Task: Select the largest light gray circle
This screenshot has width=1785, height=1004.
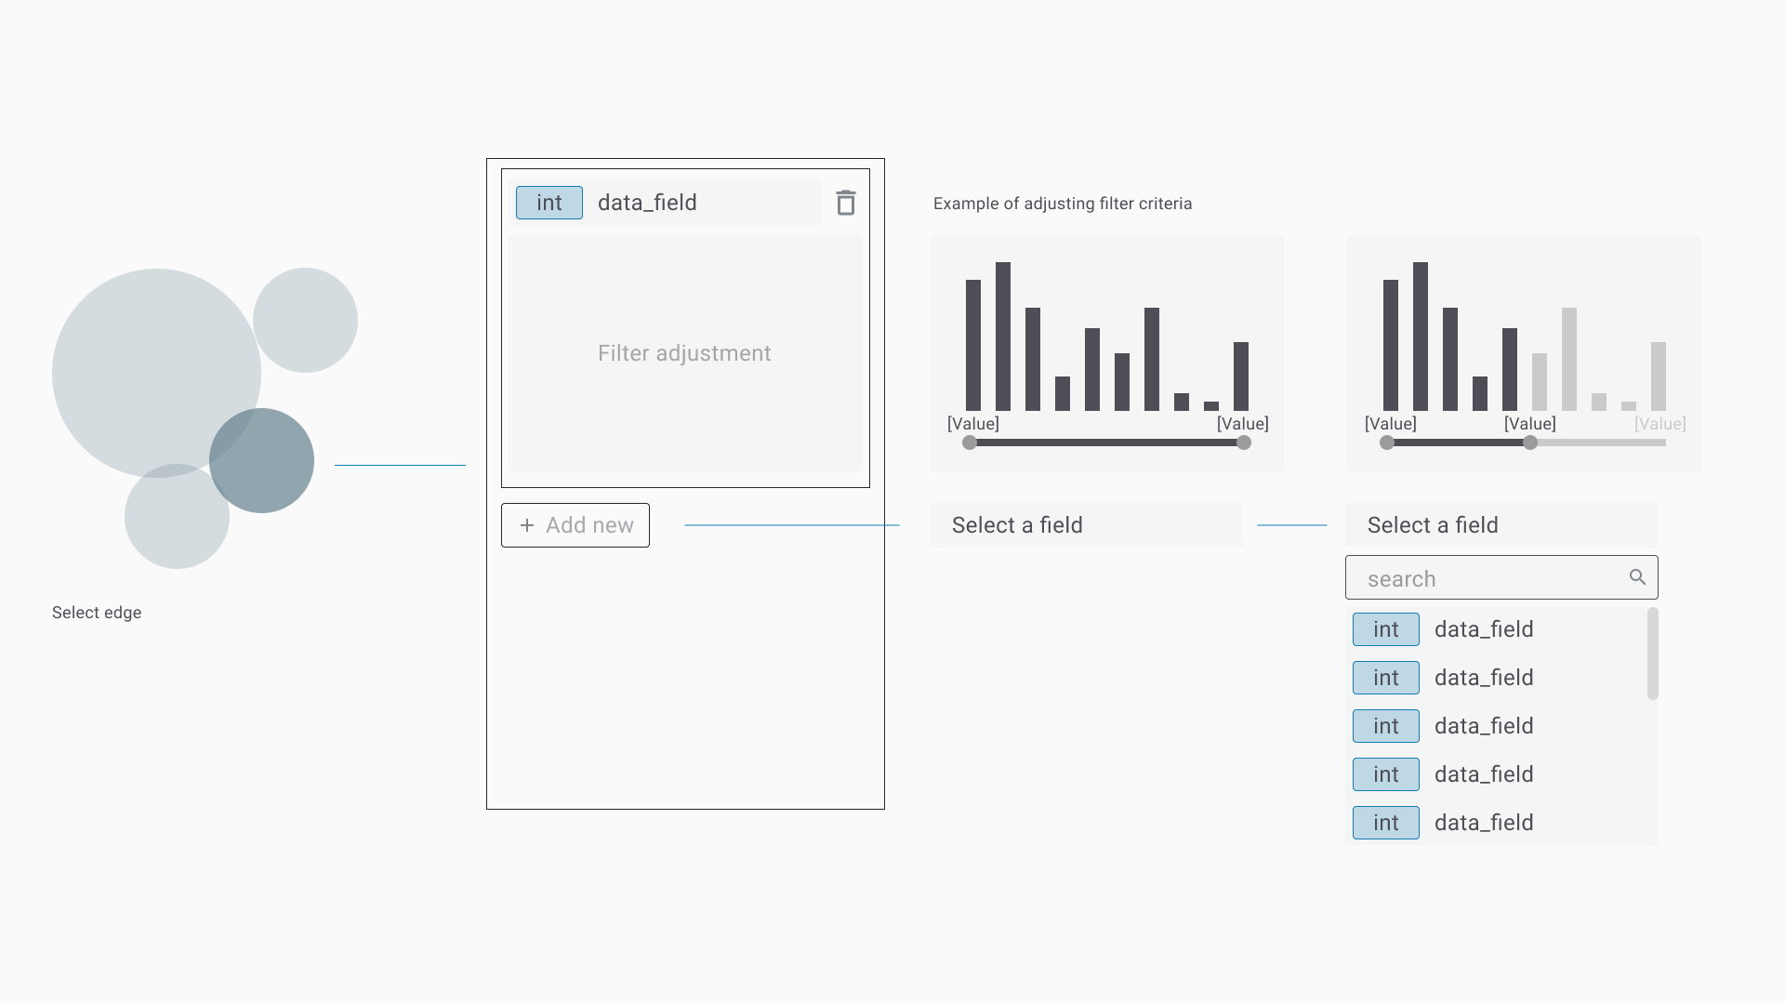Action: tap(156, 373)
